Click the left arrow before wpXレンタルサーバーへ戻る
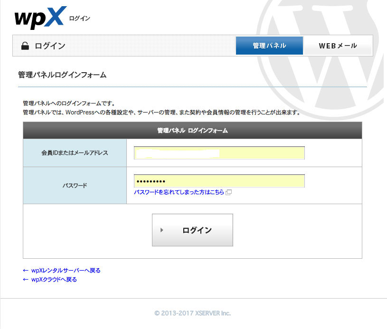The width and height of the screenshot is (387, 329). pyautogui.click(x=26, y=271)
